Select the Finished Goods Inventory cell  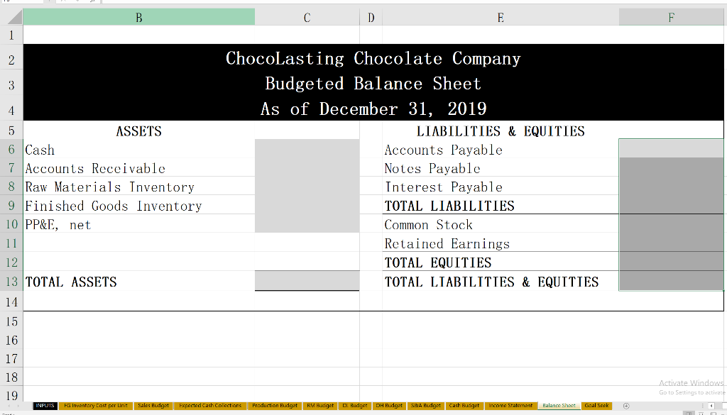click(x=138, y=206)
